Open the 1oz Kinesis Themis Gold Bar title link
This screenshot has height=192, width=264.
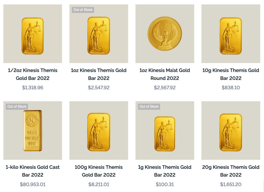point(98,74)
